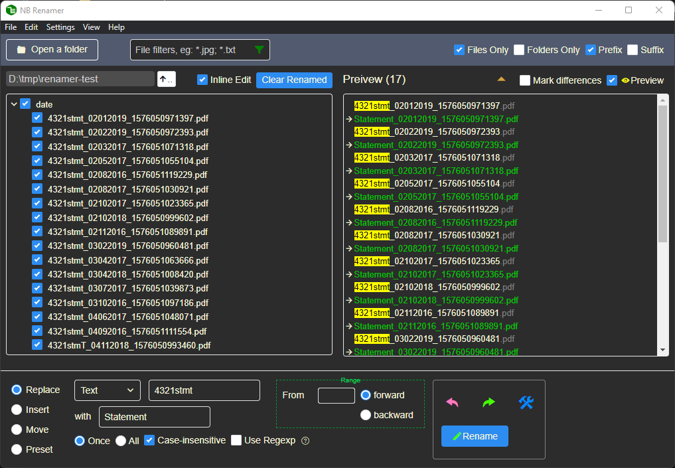Screen dimensions: 675x468
Task: Collapse the date folder tree node
Action: (14, 104)
